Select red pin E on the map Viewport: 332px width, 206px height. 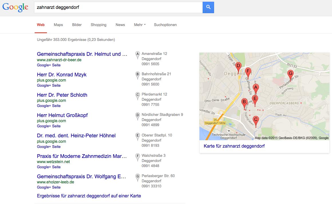[255, 100]
